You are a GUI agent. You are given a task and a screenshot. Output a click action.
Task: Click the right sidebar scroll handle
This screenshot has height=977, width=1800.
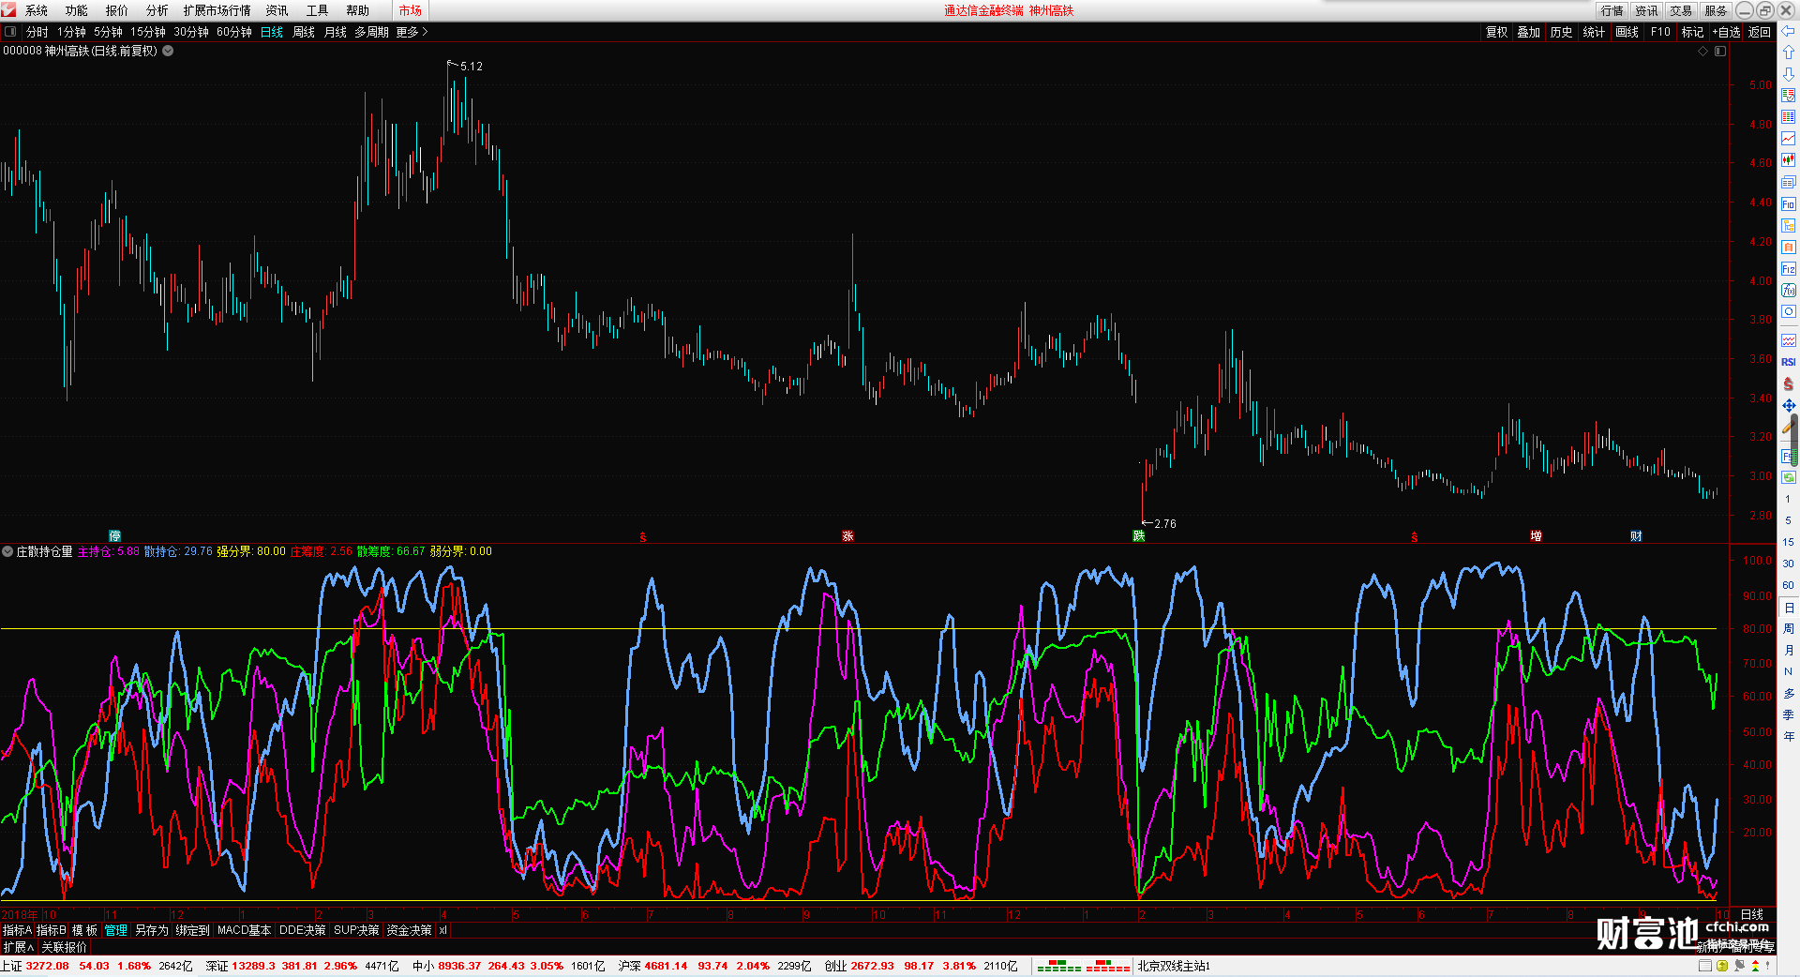point(1795,441)
